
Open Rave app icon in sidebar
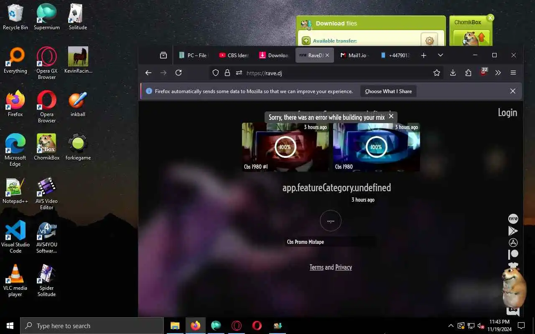point(513,219)
